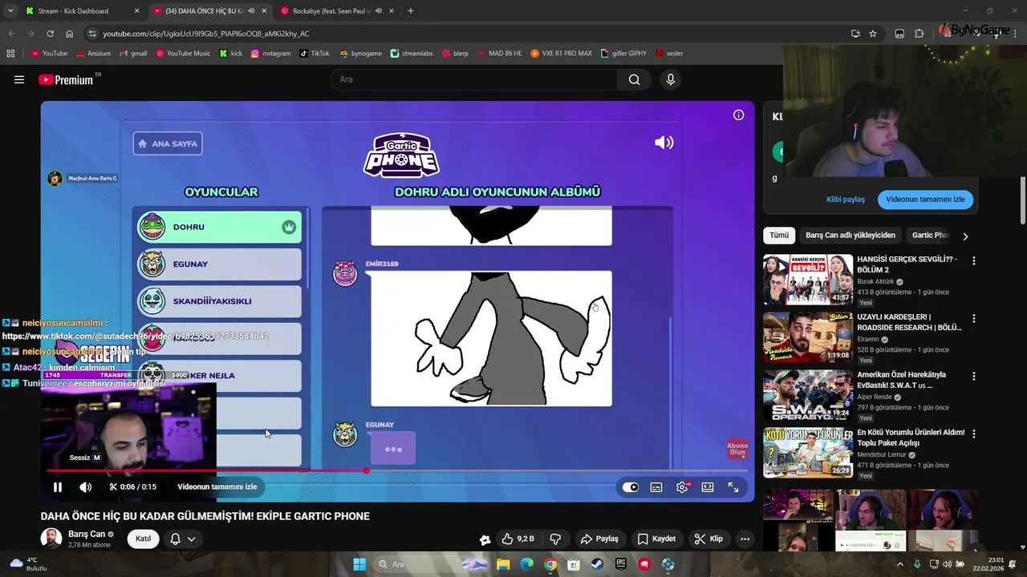Start voice search with the microphone

[x=671, y=79]
